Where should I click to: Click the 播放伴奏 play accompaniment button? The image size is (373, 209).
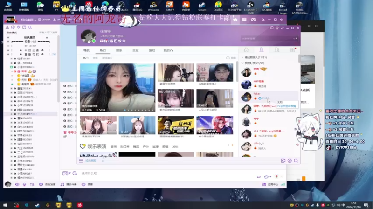pos(69,184)
